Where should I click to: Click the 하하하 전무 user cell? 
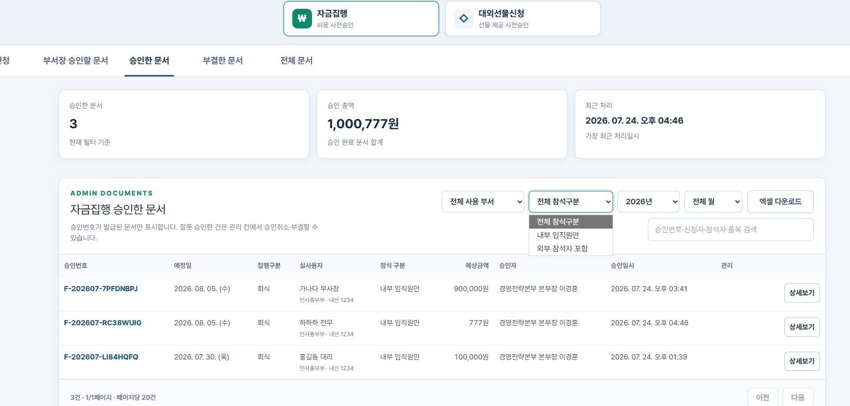coord(316,323)
